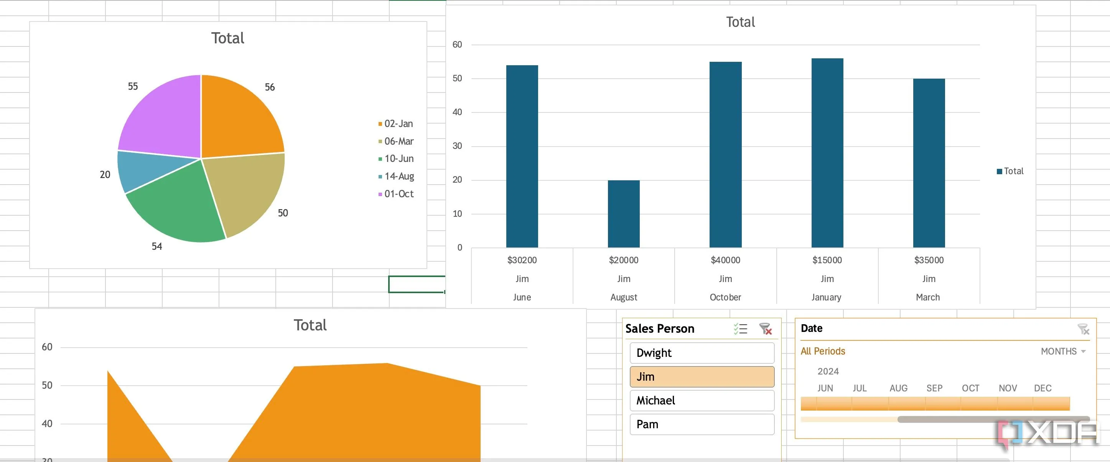The image size is (1110, 462).
Task: Click the $30200 axis label
Action: pyautogui.click(x=522, y=260)
